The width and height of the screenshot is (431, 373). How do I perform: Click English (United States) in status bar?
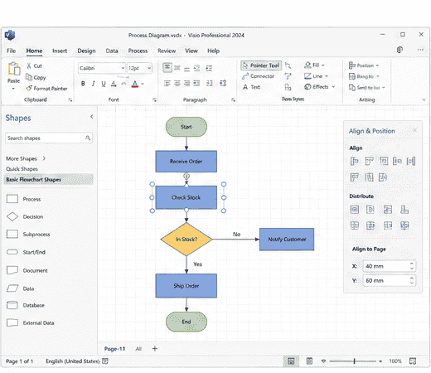pos(72,361)
